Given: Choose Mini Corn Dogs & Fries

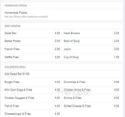Looking at the screenshot, I should pos(32,90).
